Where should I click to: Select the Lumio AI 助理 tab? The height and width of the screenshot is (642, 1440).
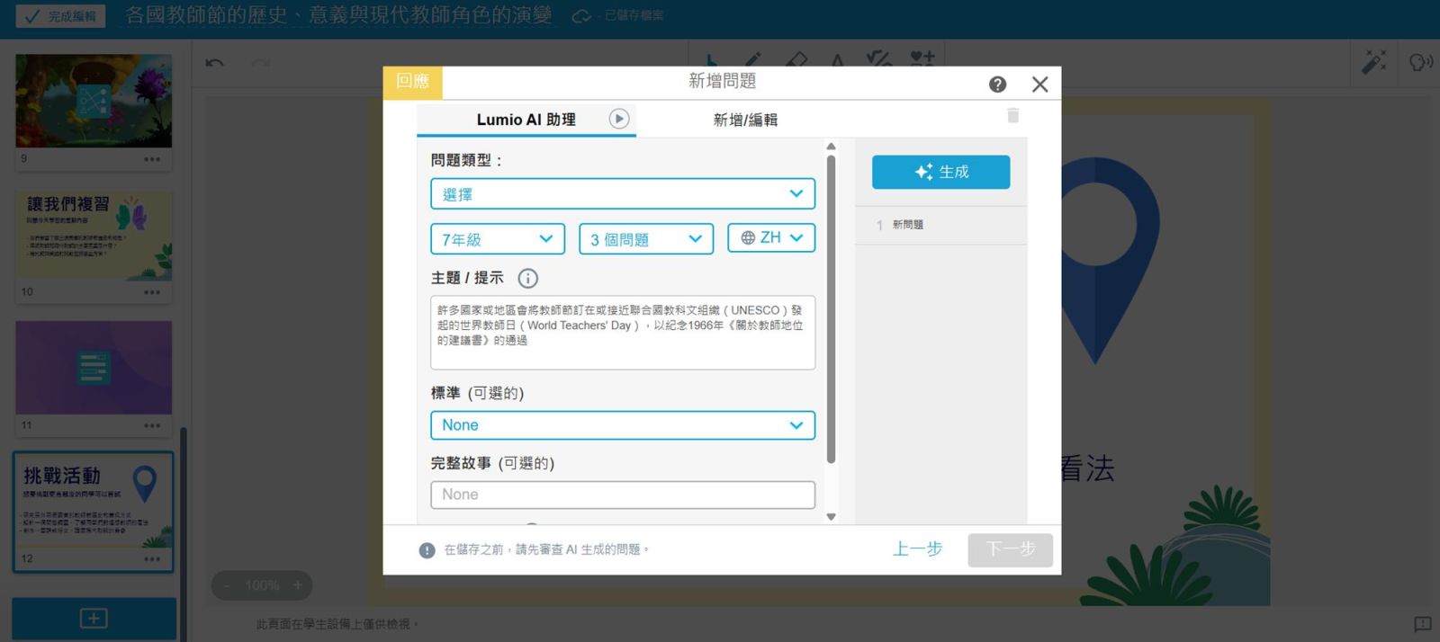click(526, 120)
